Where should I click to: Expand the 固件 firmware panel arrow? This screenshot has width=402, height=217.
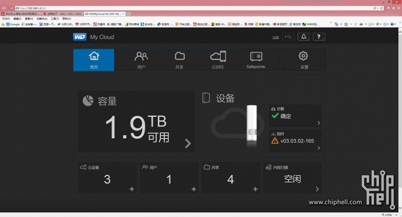pos(319,148)
